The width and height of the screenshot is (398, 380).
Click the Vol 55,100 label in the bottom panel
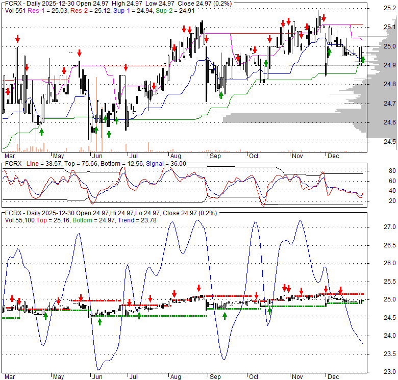[20, 219]
